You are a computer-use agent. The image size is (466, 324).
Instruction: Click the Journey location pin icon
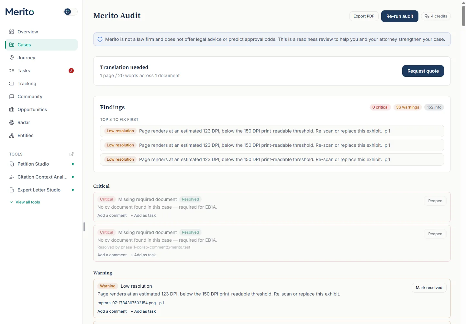click(12, 58)
